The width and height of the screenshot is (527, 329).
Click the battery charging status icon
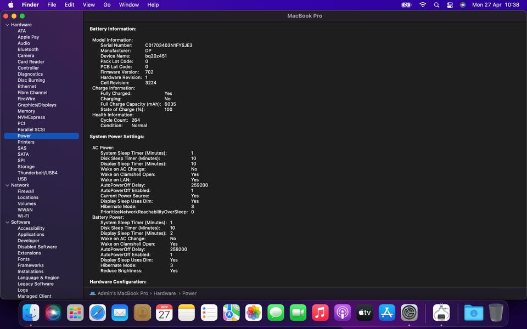tap(406, 5)
